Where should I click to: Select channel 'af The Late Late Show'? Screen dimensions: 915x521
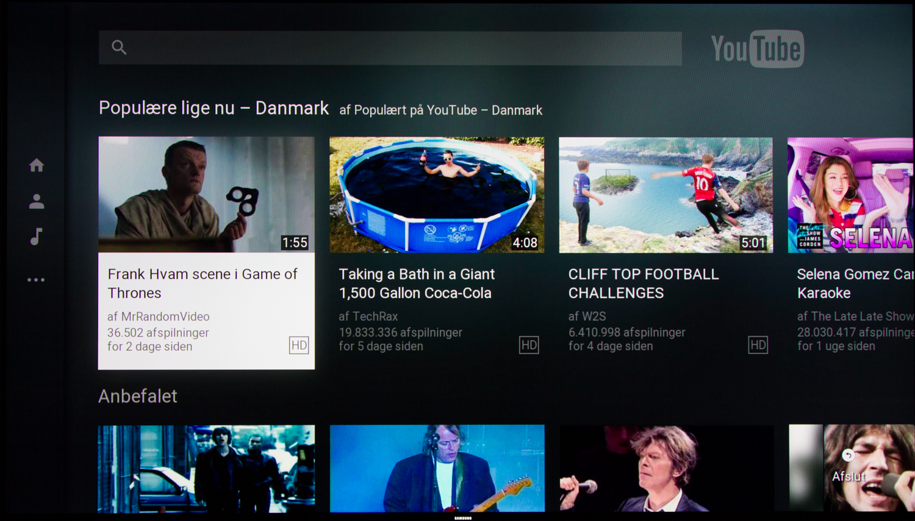point(855,316)
